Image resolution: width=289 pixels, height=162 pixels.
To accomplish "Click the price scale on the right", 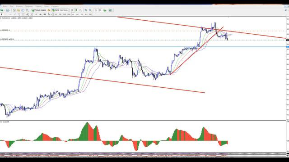I will tap(288, 68).
